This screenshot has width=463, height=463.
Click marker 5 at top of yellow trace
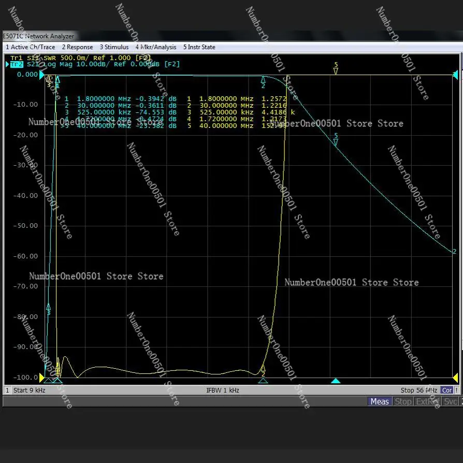click(336, 68)
